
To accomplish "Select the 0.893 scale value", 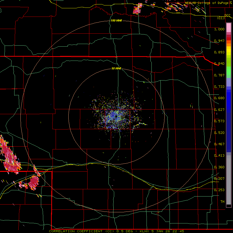I will click(219, 52).
